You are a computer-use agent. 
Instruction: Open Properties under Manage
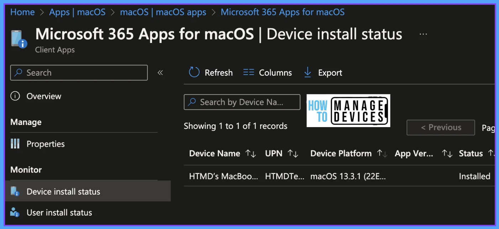coord(46,144)
